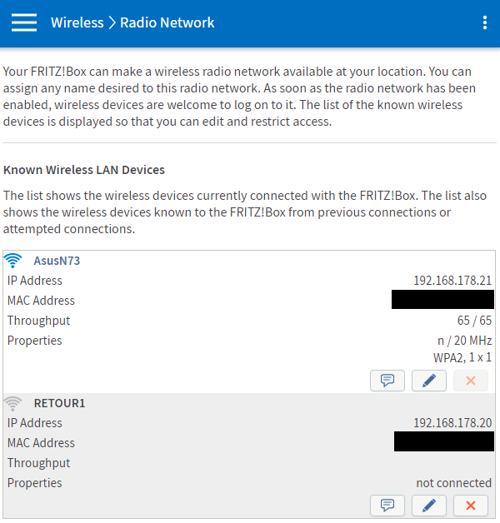
Task: Click the Known Wireless LAN Devices heading
Action: click(84, 170)
